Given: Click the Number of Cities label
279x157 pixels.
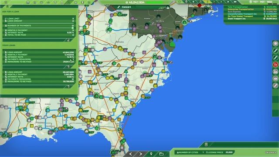Looking at the screenshot, I should coord(188,152).
